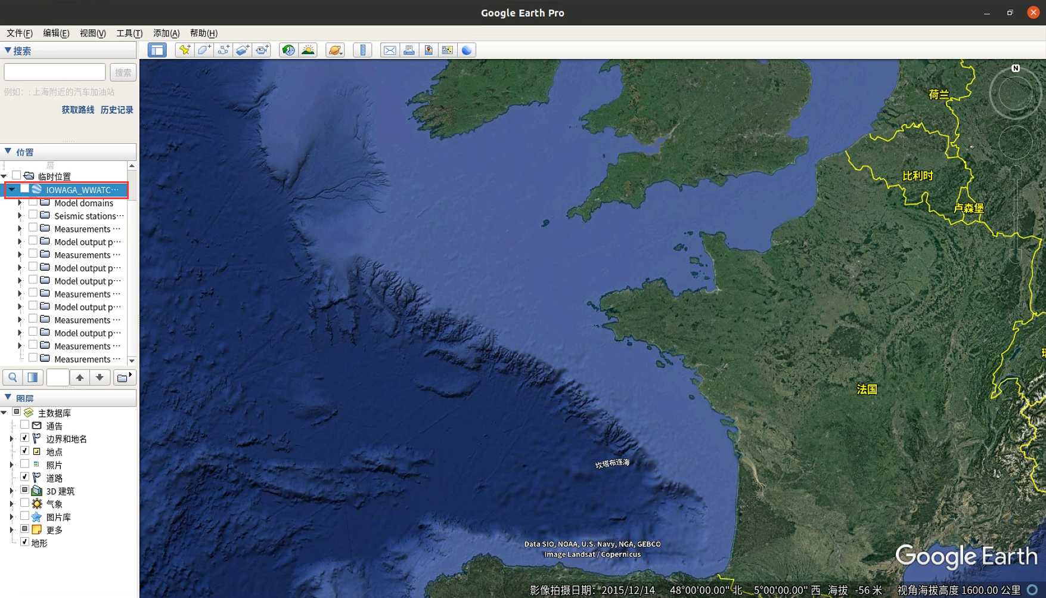Viewport: 1046px width, 598px height.
Task: Toggle the sidebar visibility icon
Action: point(157,50)
